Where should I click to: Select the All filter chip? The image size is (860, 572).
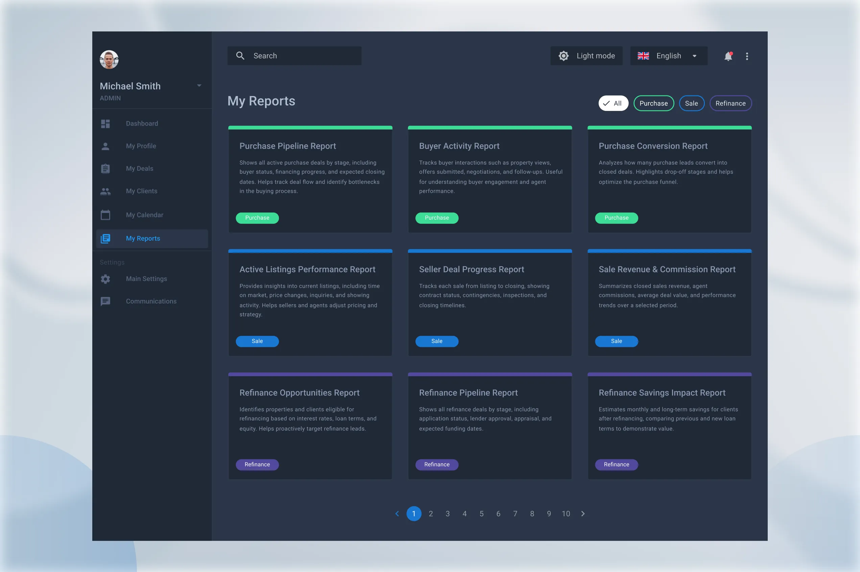[613, 103]
